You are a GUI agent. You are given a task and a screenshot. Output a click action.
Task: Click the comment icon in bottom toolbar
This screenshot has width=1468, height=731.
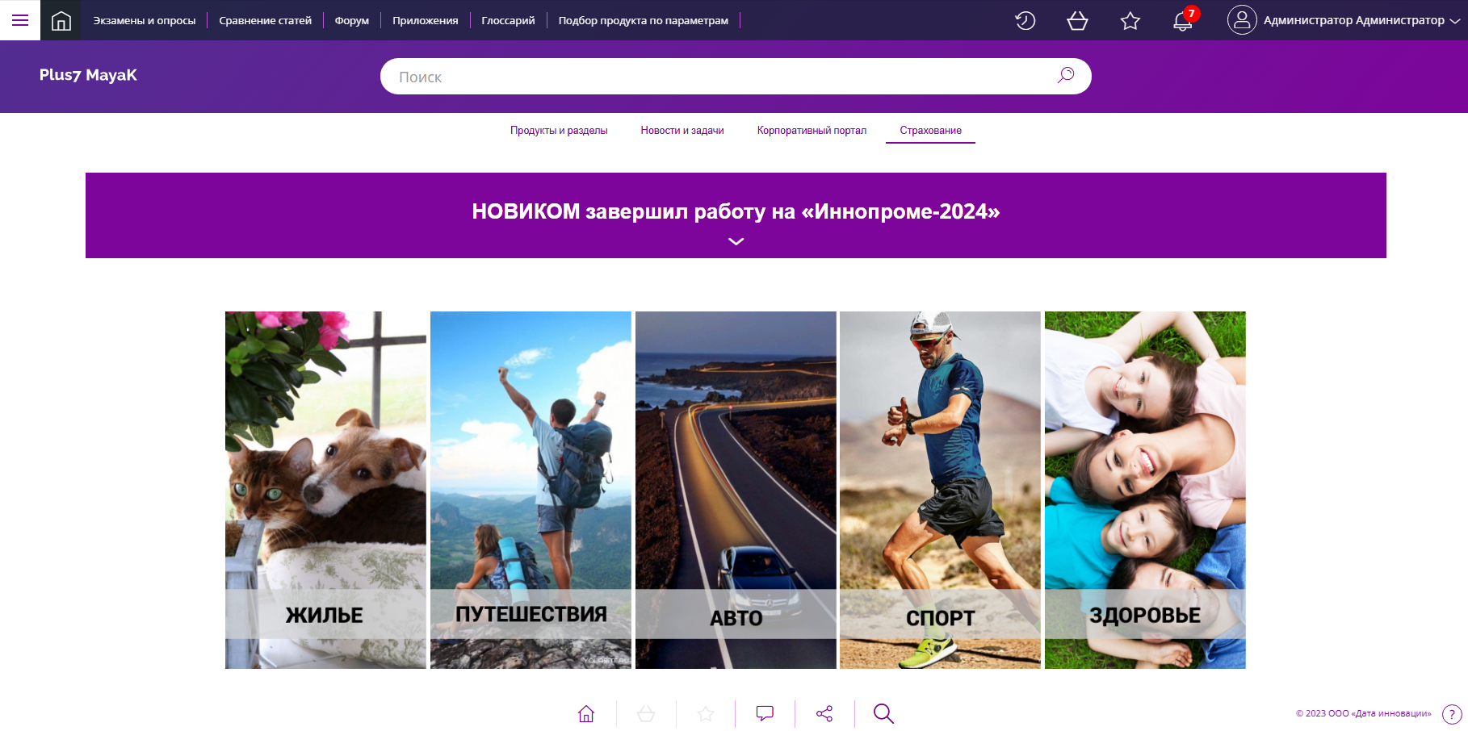click(x=765, y=713)
